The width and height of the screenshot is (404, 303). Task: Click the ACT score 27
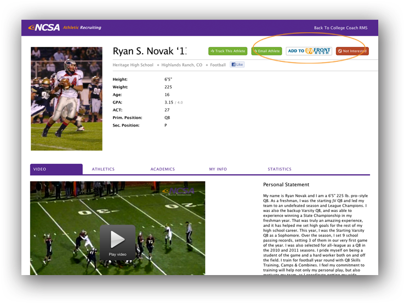tap(167, 110)
